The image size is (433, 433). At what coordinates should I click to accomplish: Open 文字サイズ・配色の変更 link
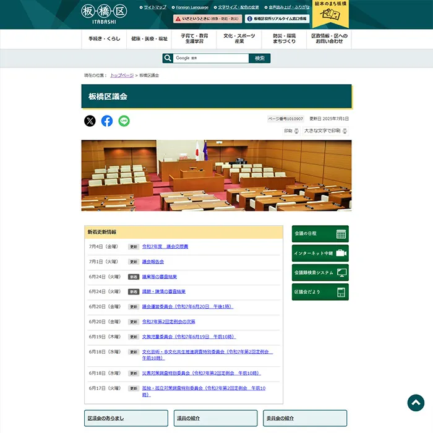pyautogui.click(x=238, y=7)
